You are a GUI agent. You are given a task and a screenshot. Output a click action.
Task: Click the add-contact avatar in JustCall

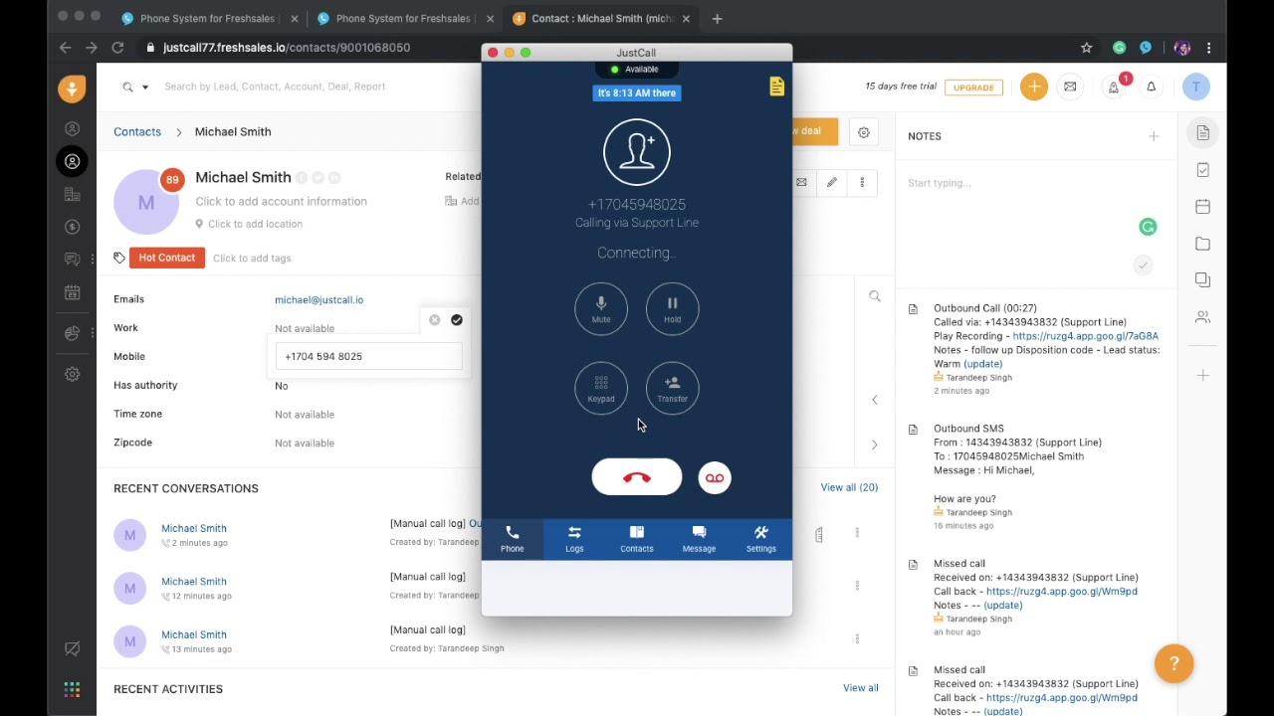click(x=637, y=152)
